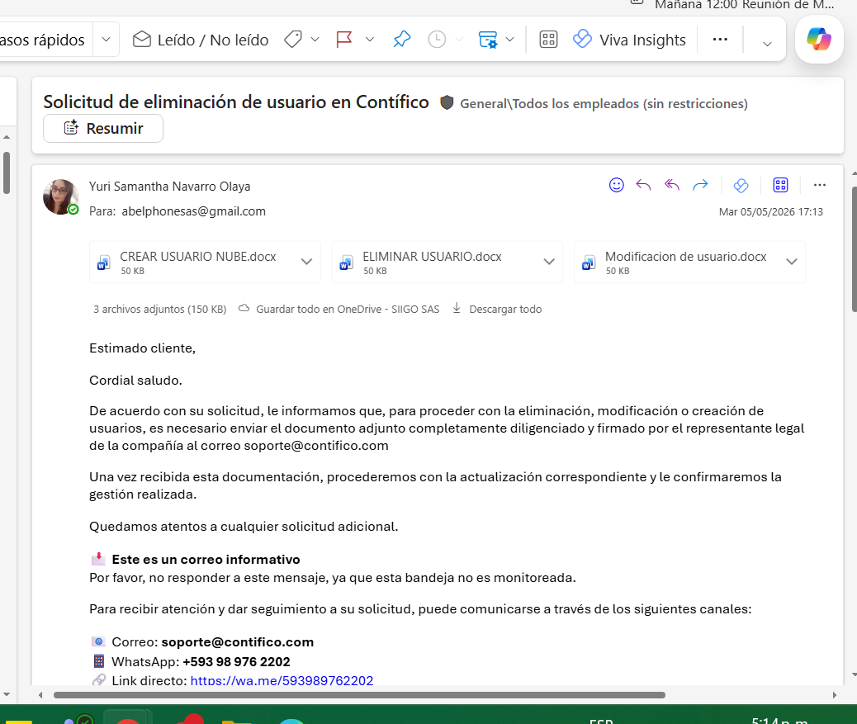Launch Copilot from the colorful icon
The image size is (857, 724).
pyautogui.click(x=819, y=40)
